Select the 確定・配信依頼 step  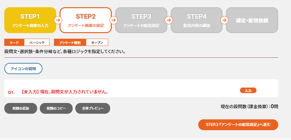(252, 20)
